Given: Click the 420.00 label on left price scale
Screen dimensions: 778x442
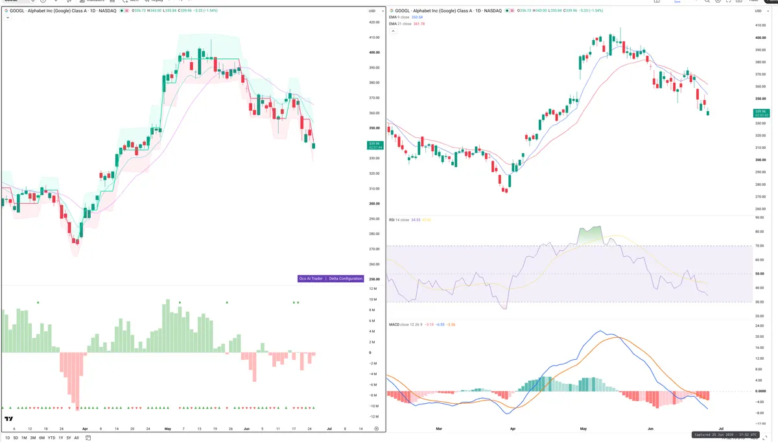Looking at the screenshot, I should (x=373, y=22).
